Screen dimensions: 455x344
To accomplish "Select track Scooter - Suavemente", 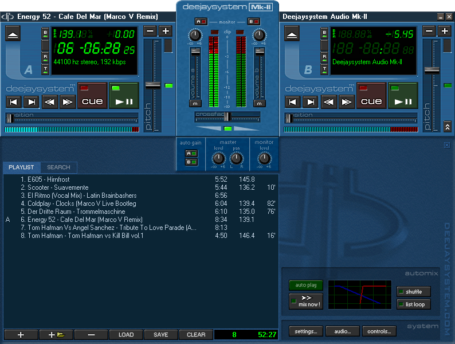I will pyautogui.click(x=141, y=187).
